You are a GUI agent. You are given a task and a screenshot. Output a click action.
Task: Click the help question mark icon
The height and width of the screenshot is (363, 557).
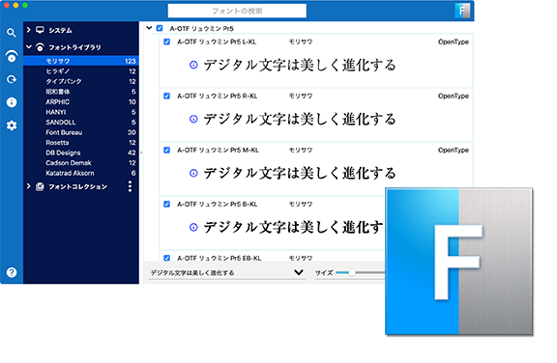(x=12, y=272)
